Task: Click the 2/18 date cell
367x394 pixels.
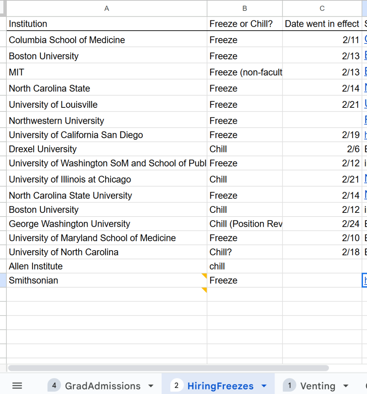Action: [322, 252]
